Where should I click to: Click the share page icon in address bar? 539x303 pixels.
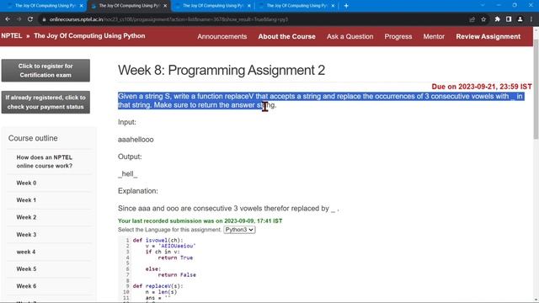coord(472,19)
